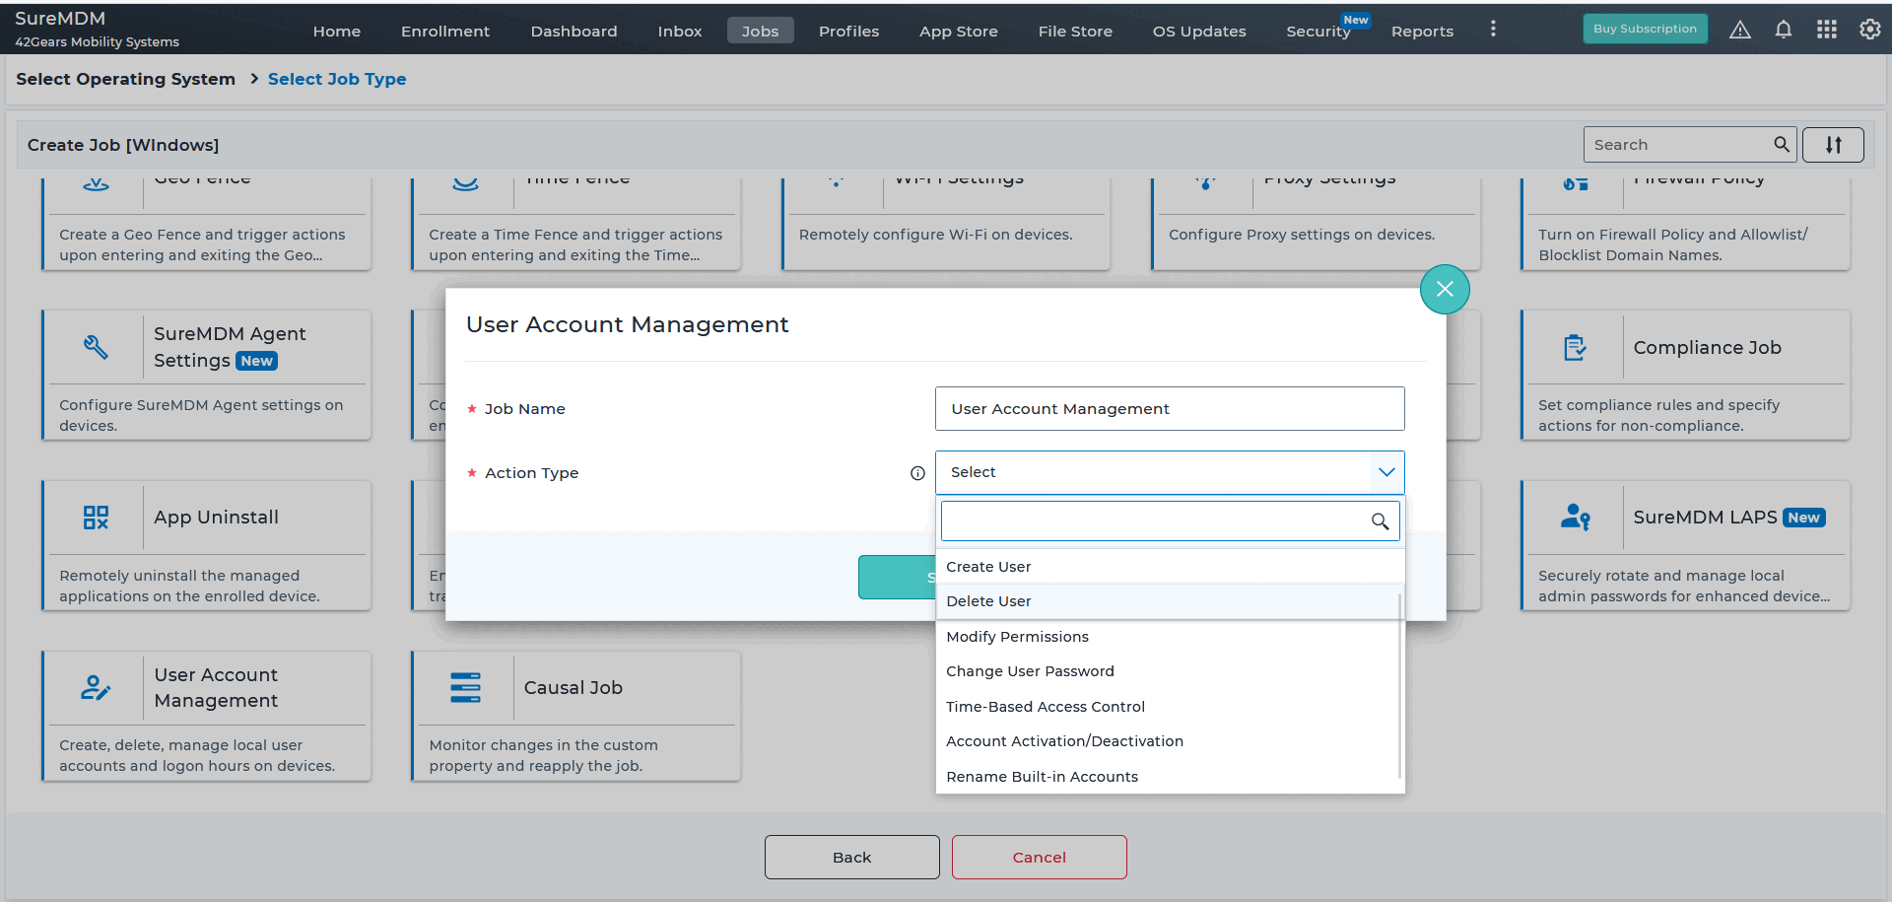The image size is (1892, 902).
Task: Click the Time Fence card description
Action: (575, 244)
